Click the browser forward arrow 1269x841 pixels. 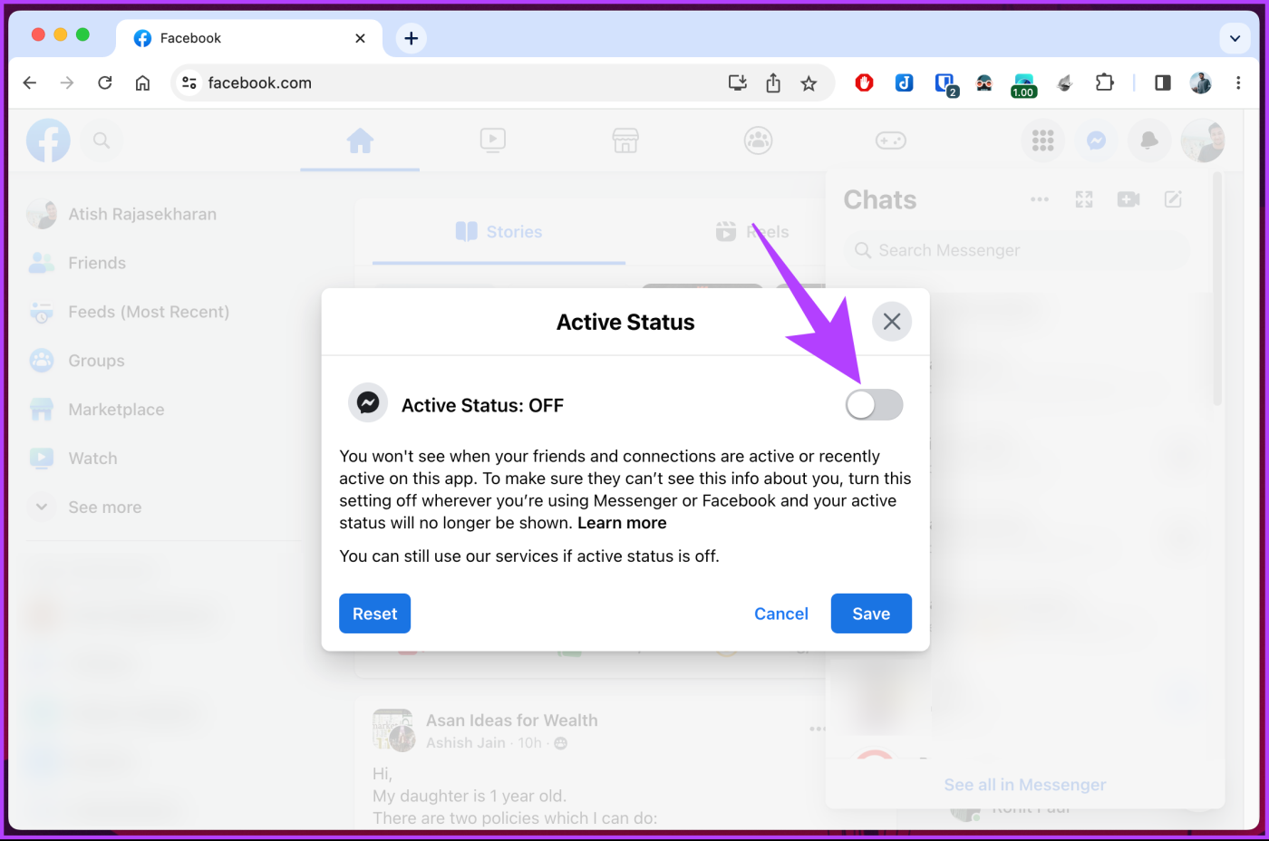coord(67,82)
